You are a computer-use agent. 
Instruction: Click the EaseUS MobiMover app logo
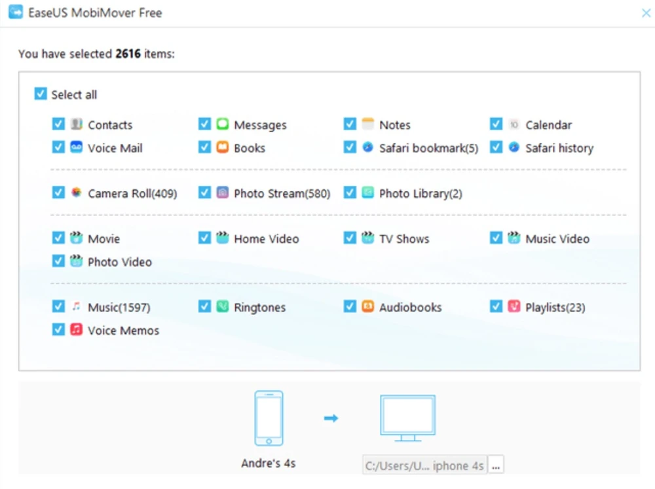pyautogui.click(x=16, y=12)
